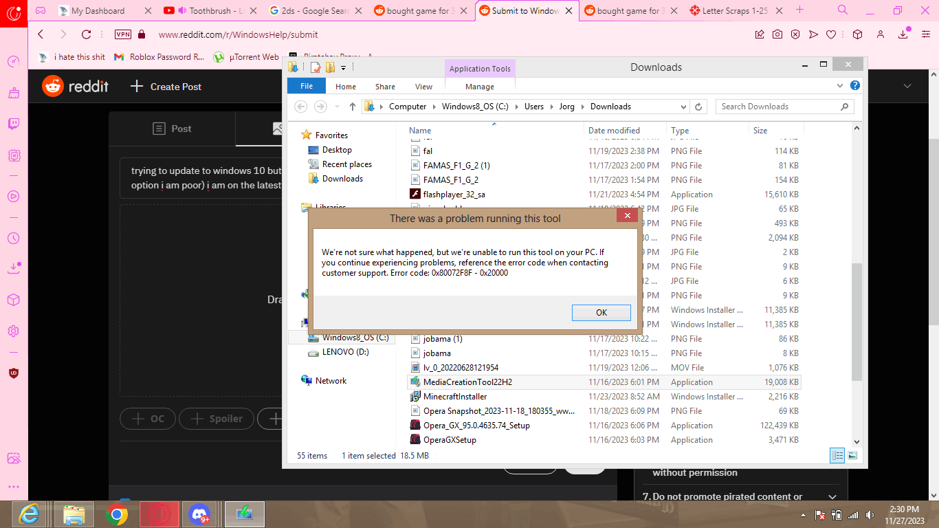Viewport: 939px width, 528px height.
Task: Open address bar path history dropdown
Action: (683, 107)
